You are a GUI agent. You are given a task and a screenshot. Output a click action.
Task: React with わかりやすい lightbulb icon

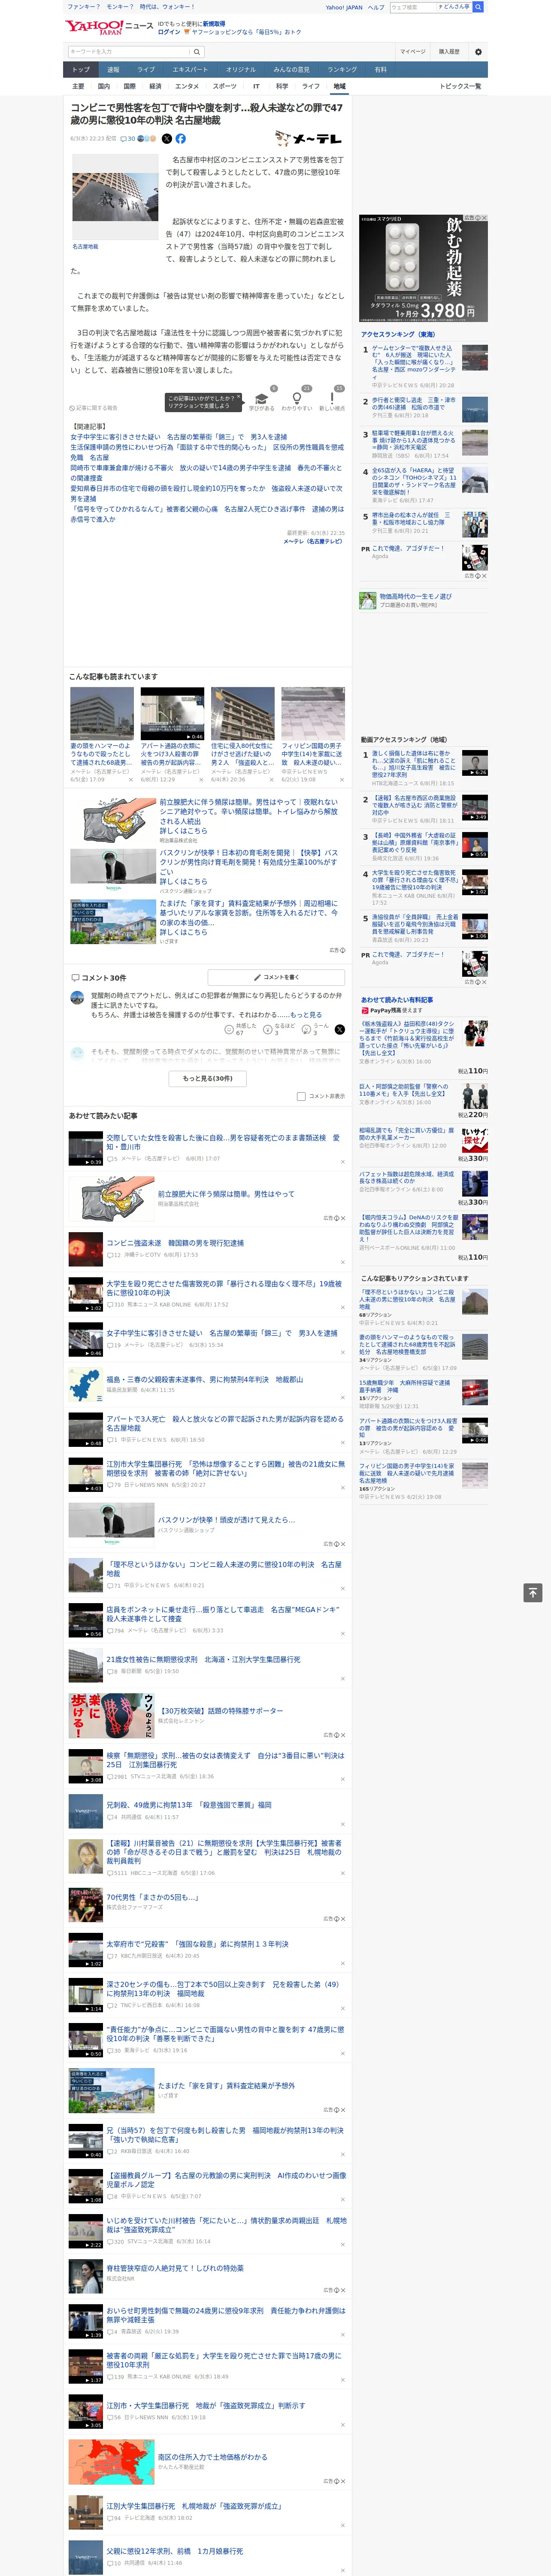pyautogui.click(x=297, y=398)
